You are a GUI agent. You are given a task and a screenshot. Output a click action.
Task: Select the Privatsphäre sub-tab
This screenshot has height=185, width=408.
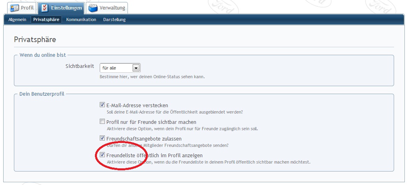coord(46,19)
